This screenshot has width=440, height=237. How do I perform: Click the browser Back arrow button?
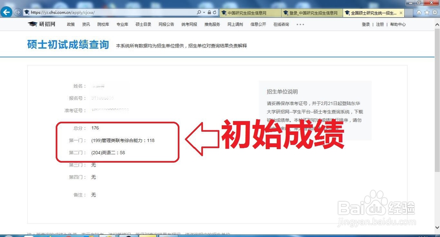click(6, 12)
